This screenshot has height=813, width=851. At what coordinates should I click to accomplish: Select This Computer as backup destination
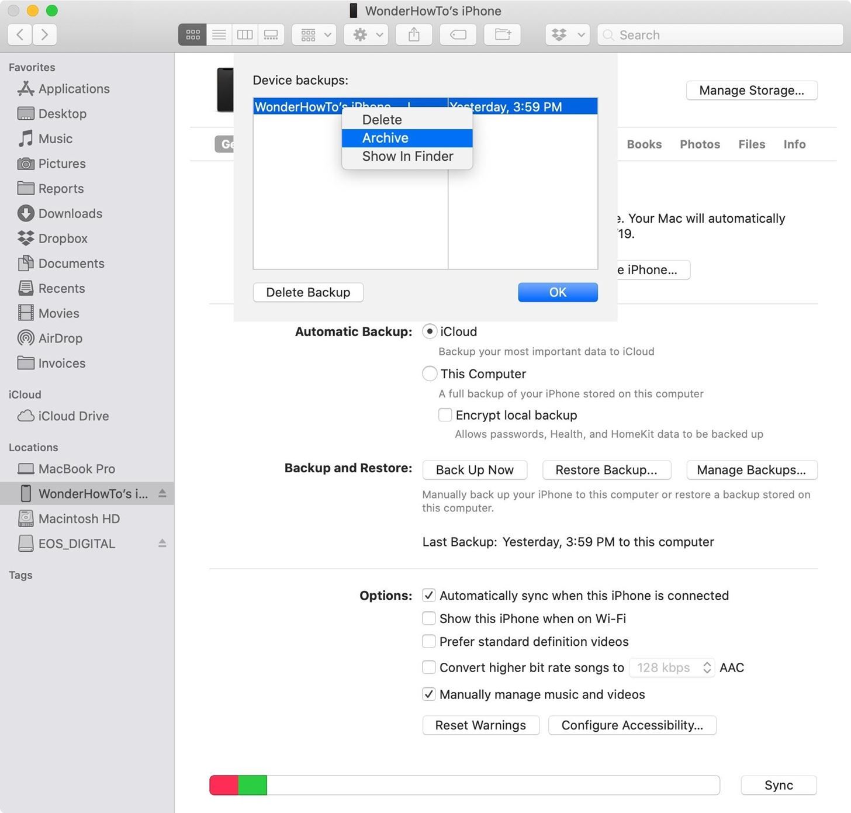(x=430, y=373)
